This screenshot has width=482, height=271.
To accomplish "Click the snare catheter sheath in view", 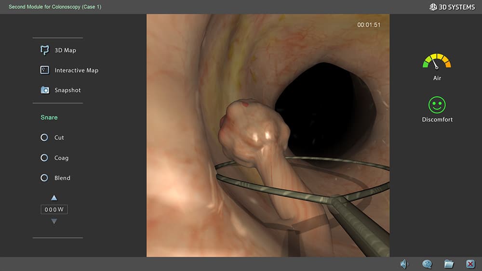I will (360, 226).
